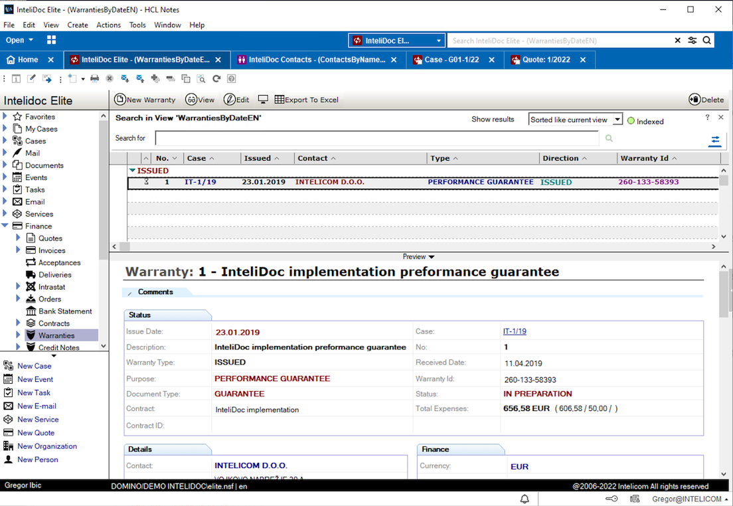Open search options sliders icon in top bar
The width and height of the screenshot is (733, 506).
pyautogui.click(x=692, y=41)
